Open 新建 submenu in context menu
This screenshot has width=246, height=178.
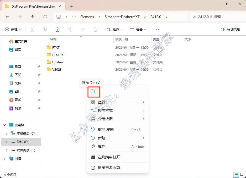click(x=118, y=138)
